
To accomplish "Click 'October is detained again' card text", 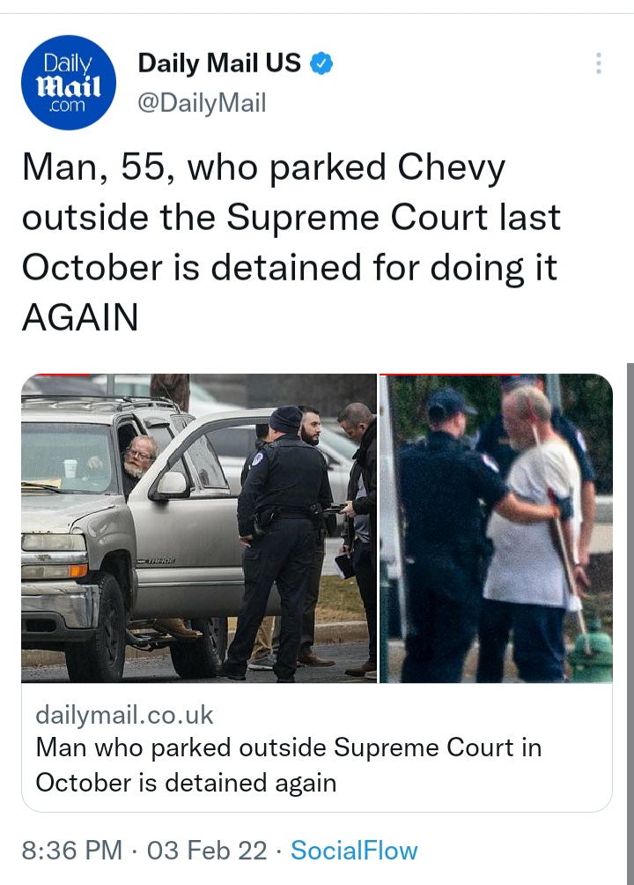I will pyautogui.click(x=186, y=783).
